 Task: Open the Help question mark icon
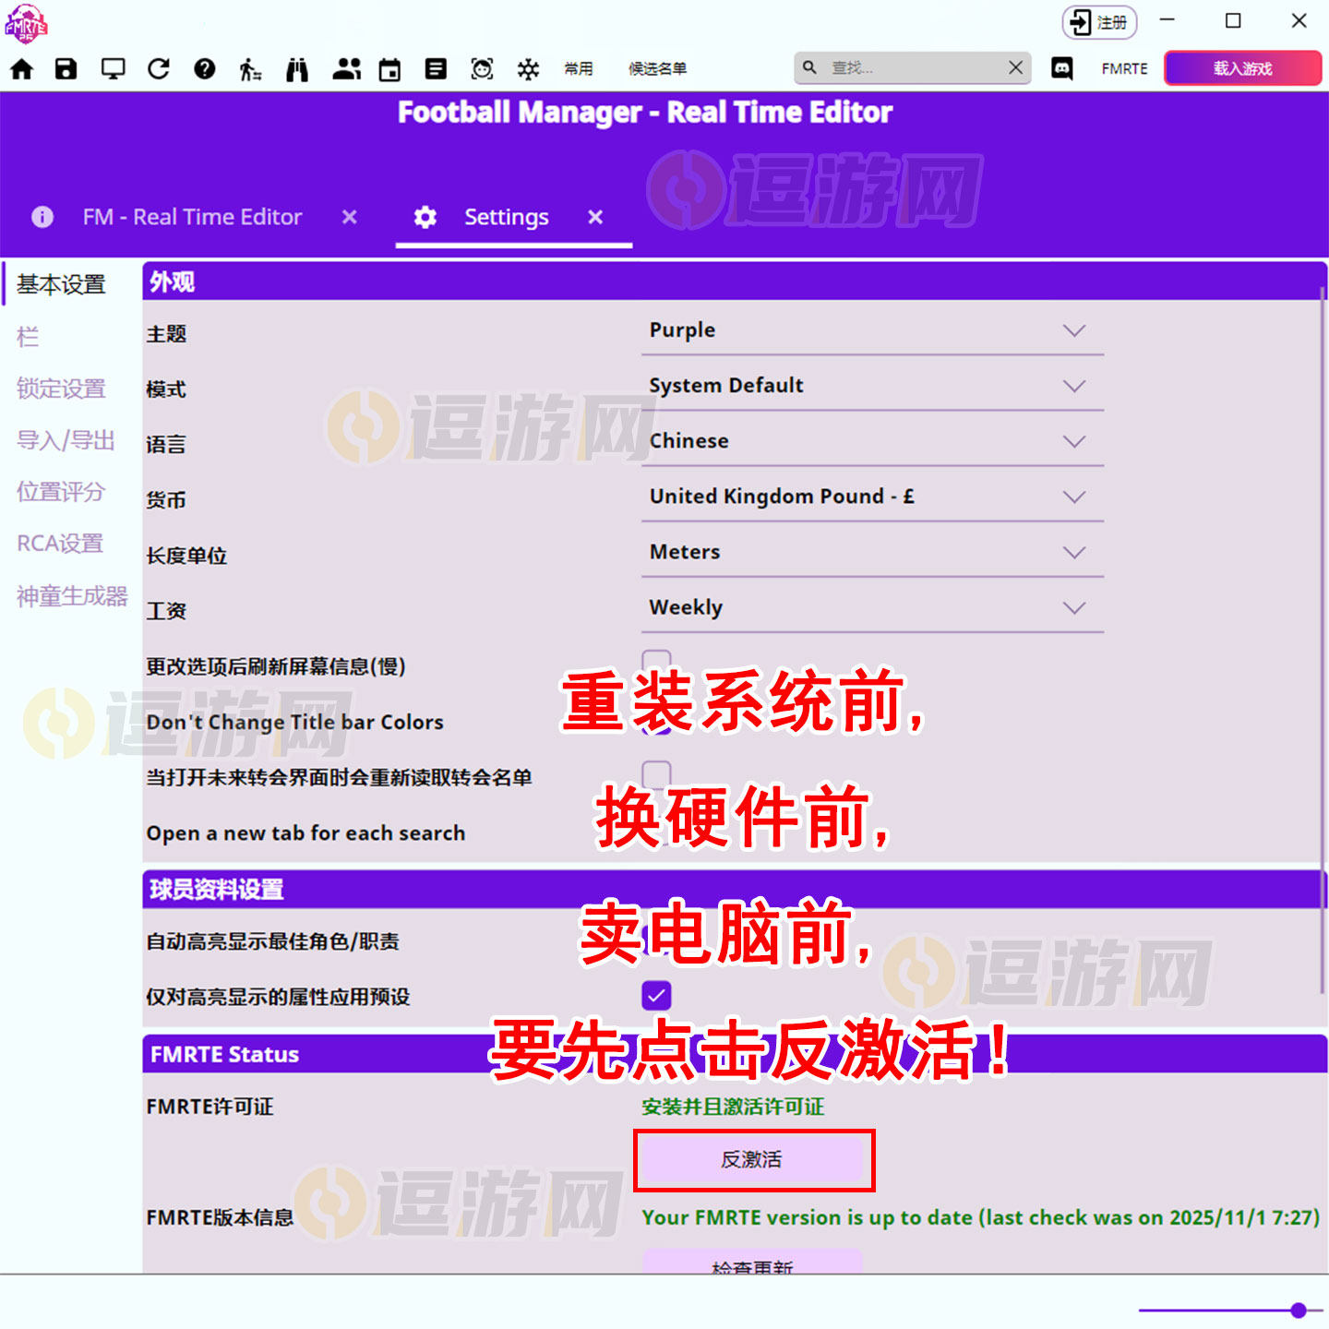[x=205, y=68]
